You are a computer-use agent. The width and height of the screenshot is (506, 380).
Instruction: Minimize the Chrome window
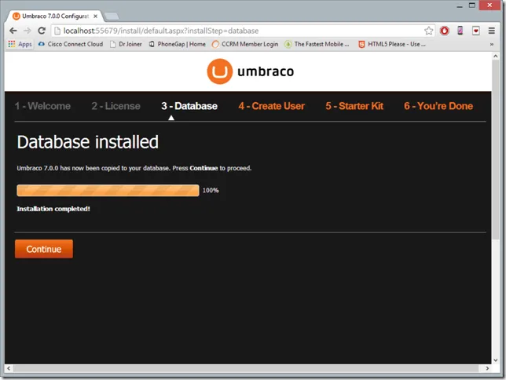pos(460,5)
